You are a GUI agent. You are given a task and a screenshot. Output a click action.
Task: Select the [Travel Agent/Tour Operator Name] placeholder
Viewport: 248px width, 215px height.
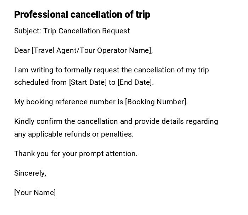pyautogui.click(x=92, y=50)
